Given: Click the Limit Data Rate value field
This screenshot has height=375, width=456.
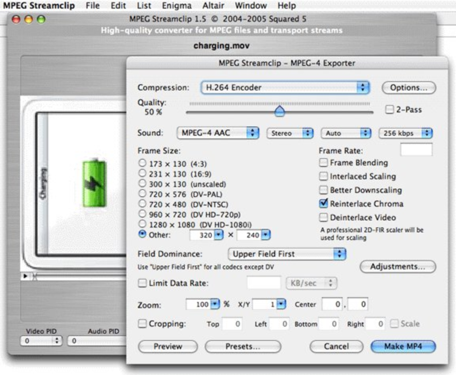Looking at the screenshot, I should click(264, 283).
